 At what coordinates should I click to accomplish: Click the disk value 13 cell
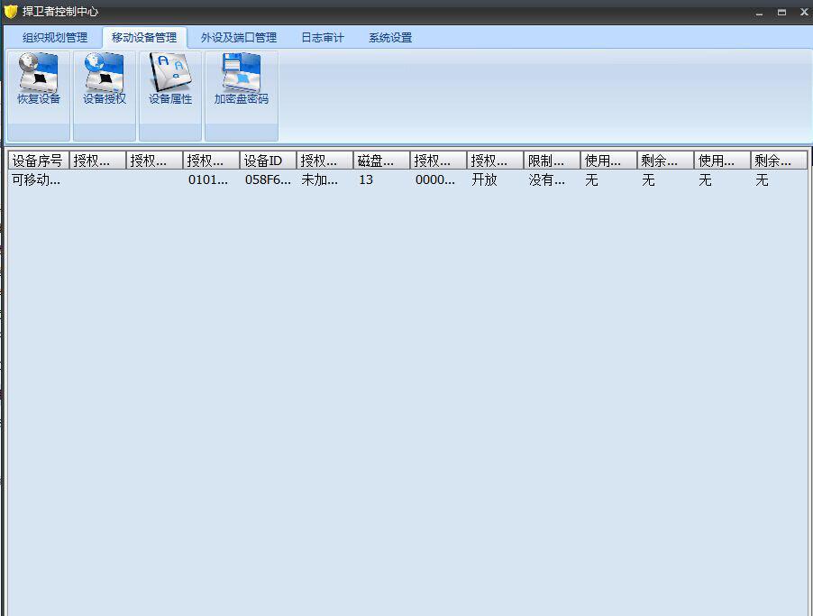click(366, 180)
